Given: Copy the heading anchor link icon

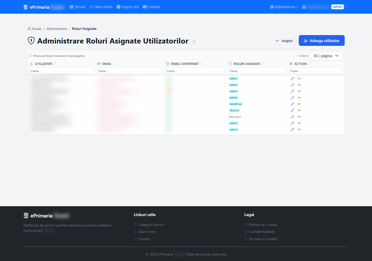Looking at the screenshot, I should 194,41.
